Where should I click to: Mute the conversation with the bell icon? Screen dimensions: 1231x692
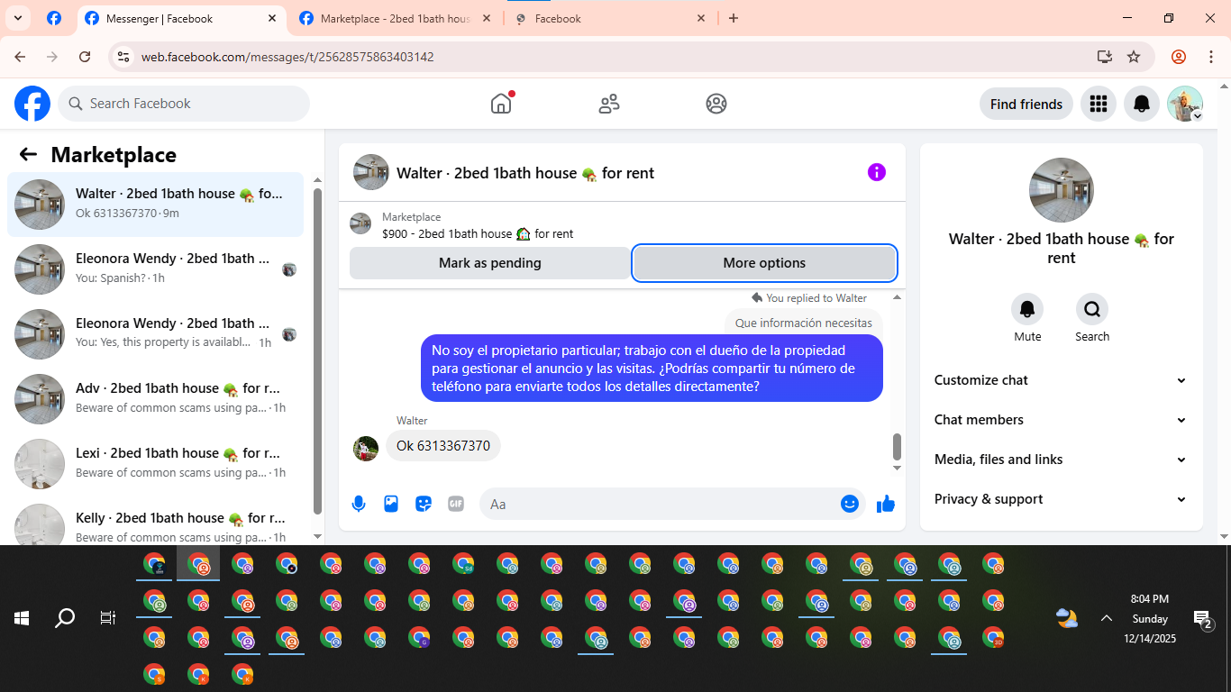(1027, 309)
